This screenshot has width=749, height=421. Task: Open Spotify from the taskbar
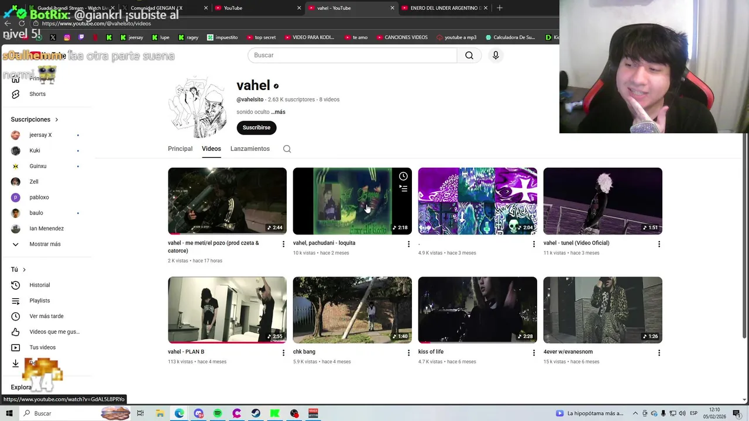pos(218,413)
